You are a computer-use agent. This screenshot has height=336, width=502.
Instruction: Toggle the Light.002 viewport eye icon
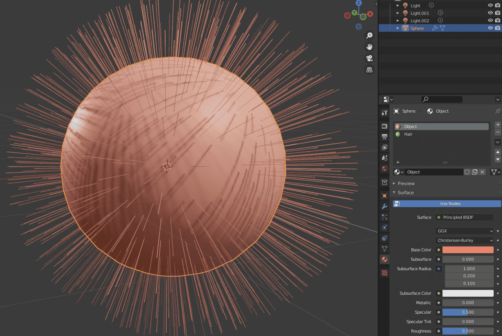490,20
